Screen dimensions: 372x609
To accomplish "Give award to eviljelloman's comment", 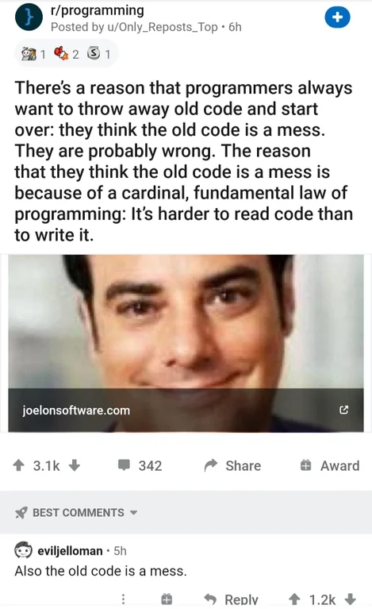I will 167,599.
